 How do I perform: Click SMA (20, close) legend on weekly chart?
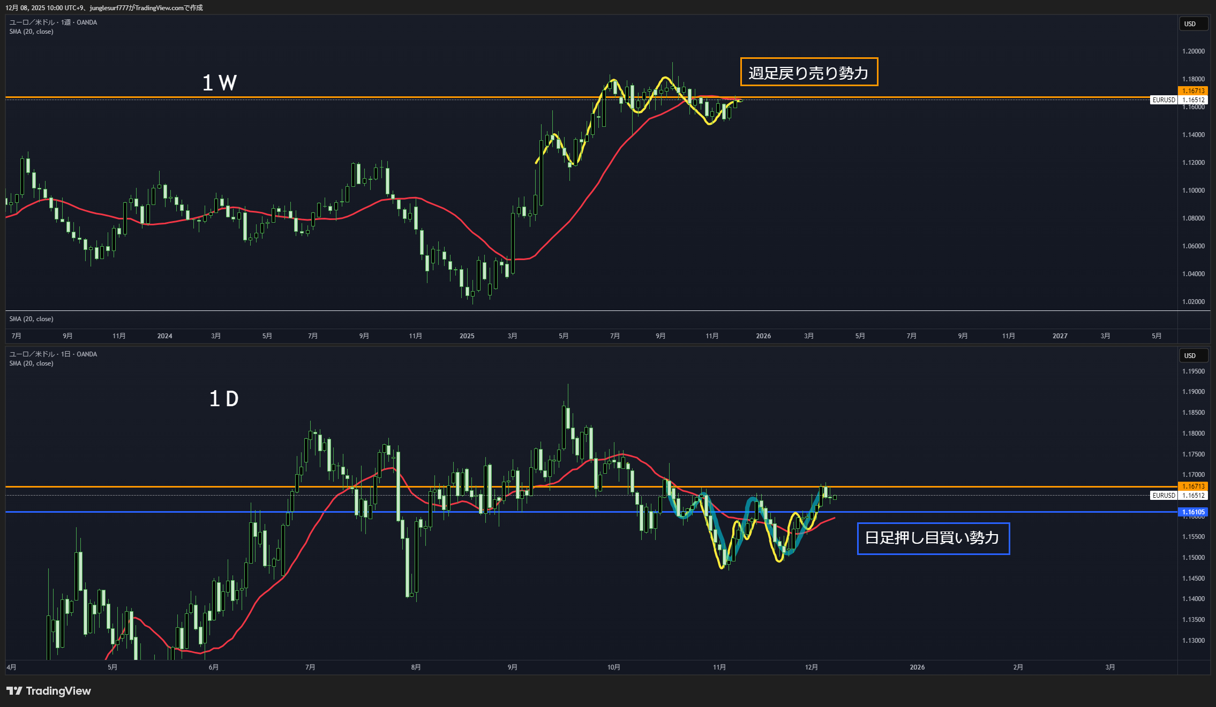coord(31,32)
